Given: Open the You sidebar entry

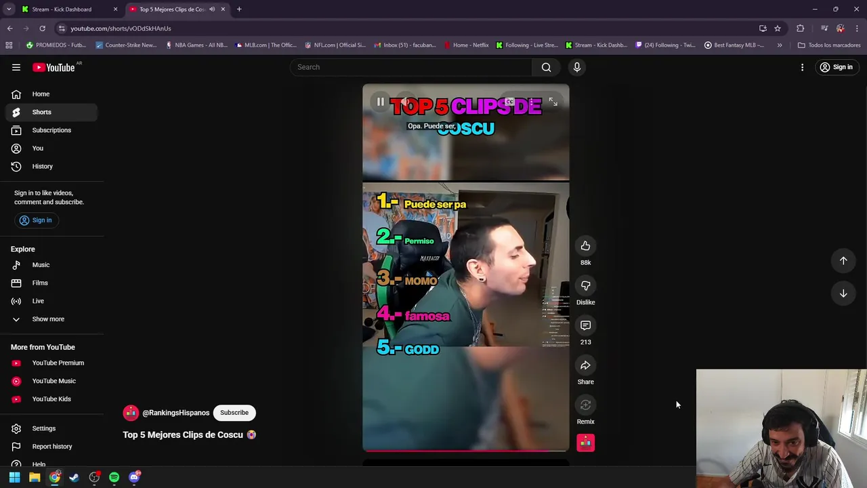Looking at the screenshot, I should coord(51,148).
